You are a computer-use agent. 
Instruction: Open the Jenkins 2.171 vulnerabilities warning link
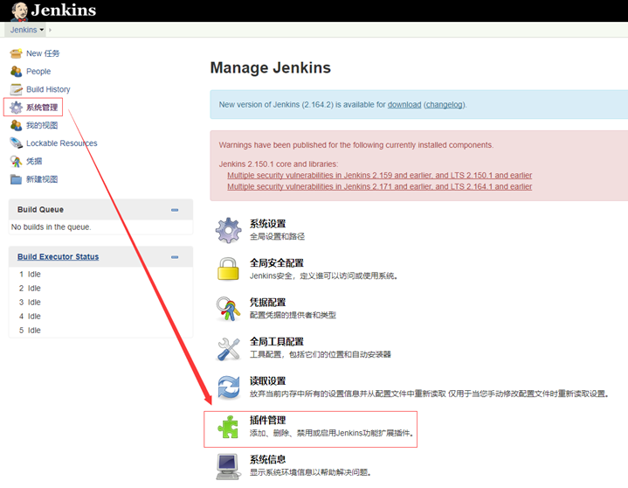pos(380,186)
